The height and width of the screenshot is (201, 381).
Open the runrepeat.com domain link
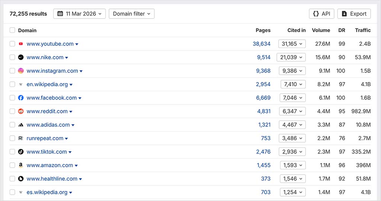[x=45, y=138]
